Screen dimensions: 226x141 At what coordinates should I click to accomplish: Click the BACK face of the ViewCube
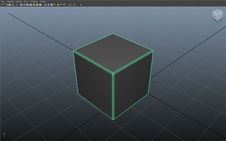pos(215,17)
